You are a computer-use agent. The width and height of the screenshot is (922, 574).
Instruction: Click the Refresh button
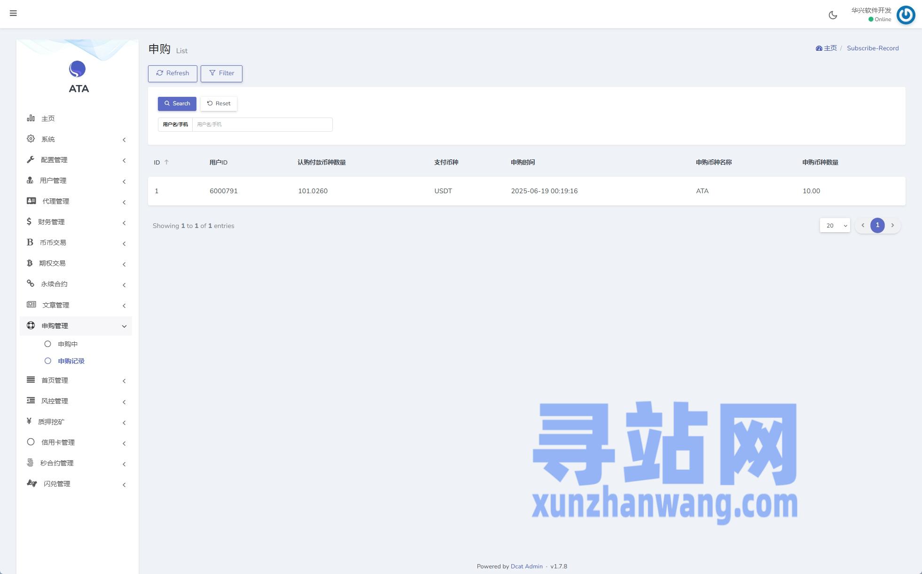point(172,73)
